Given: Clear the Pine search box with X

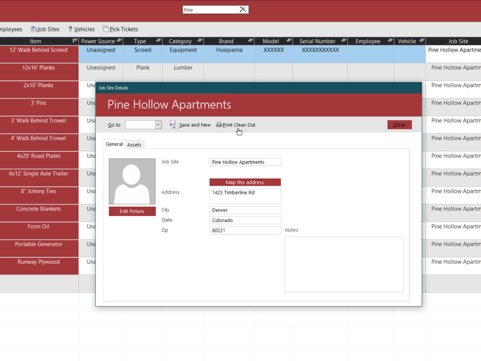Looking at the screenshot, I should coord(242,10).
